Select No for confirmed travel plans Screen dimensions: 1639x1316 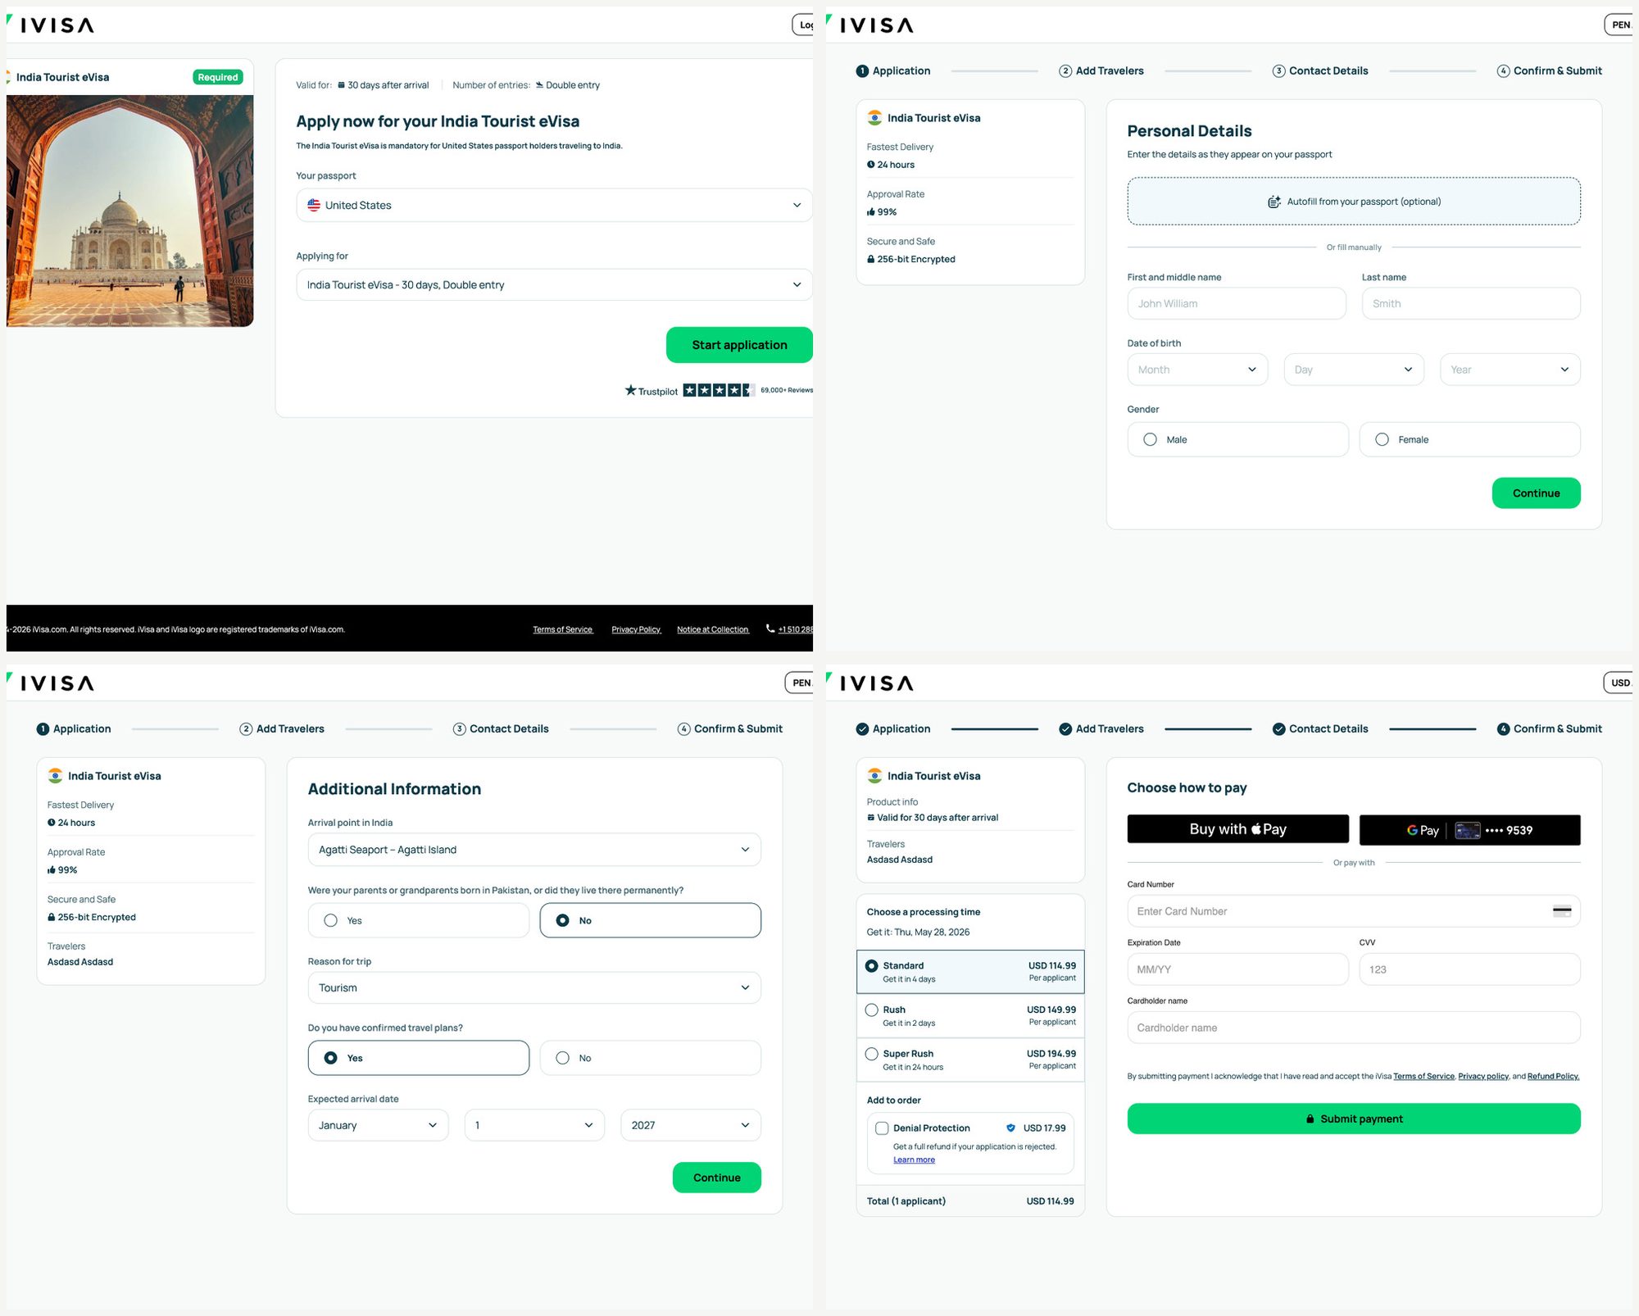pos(651,1058)
